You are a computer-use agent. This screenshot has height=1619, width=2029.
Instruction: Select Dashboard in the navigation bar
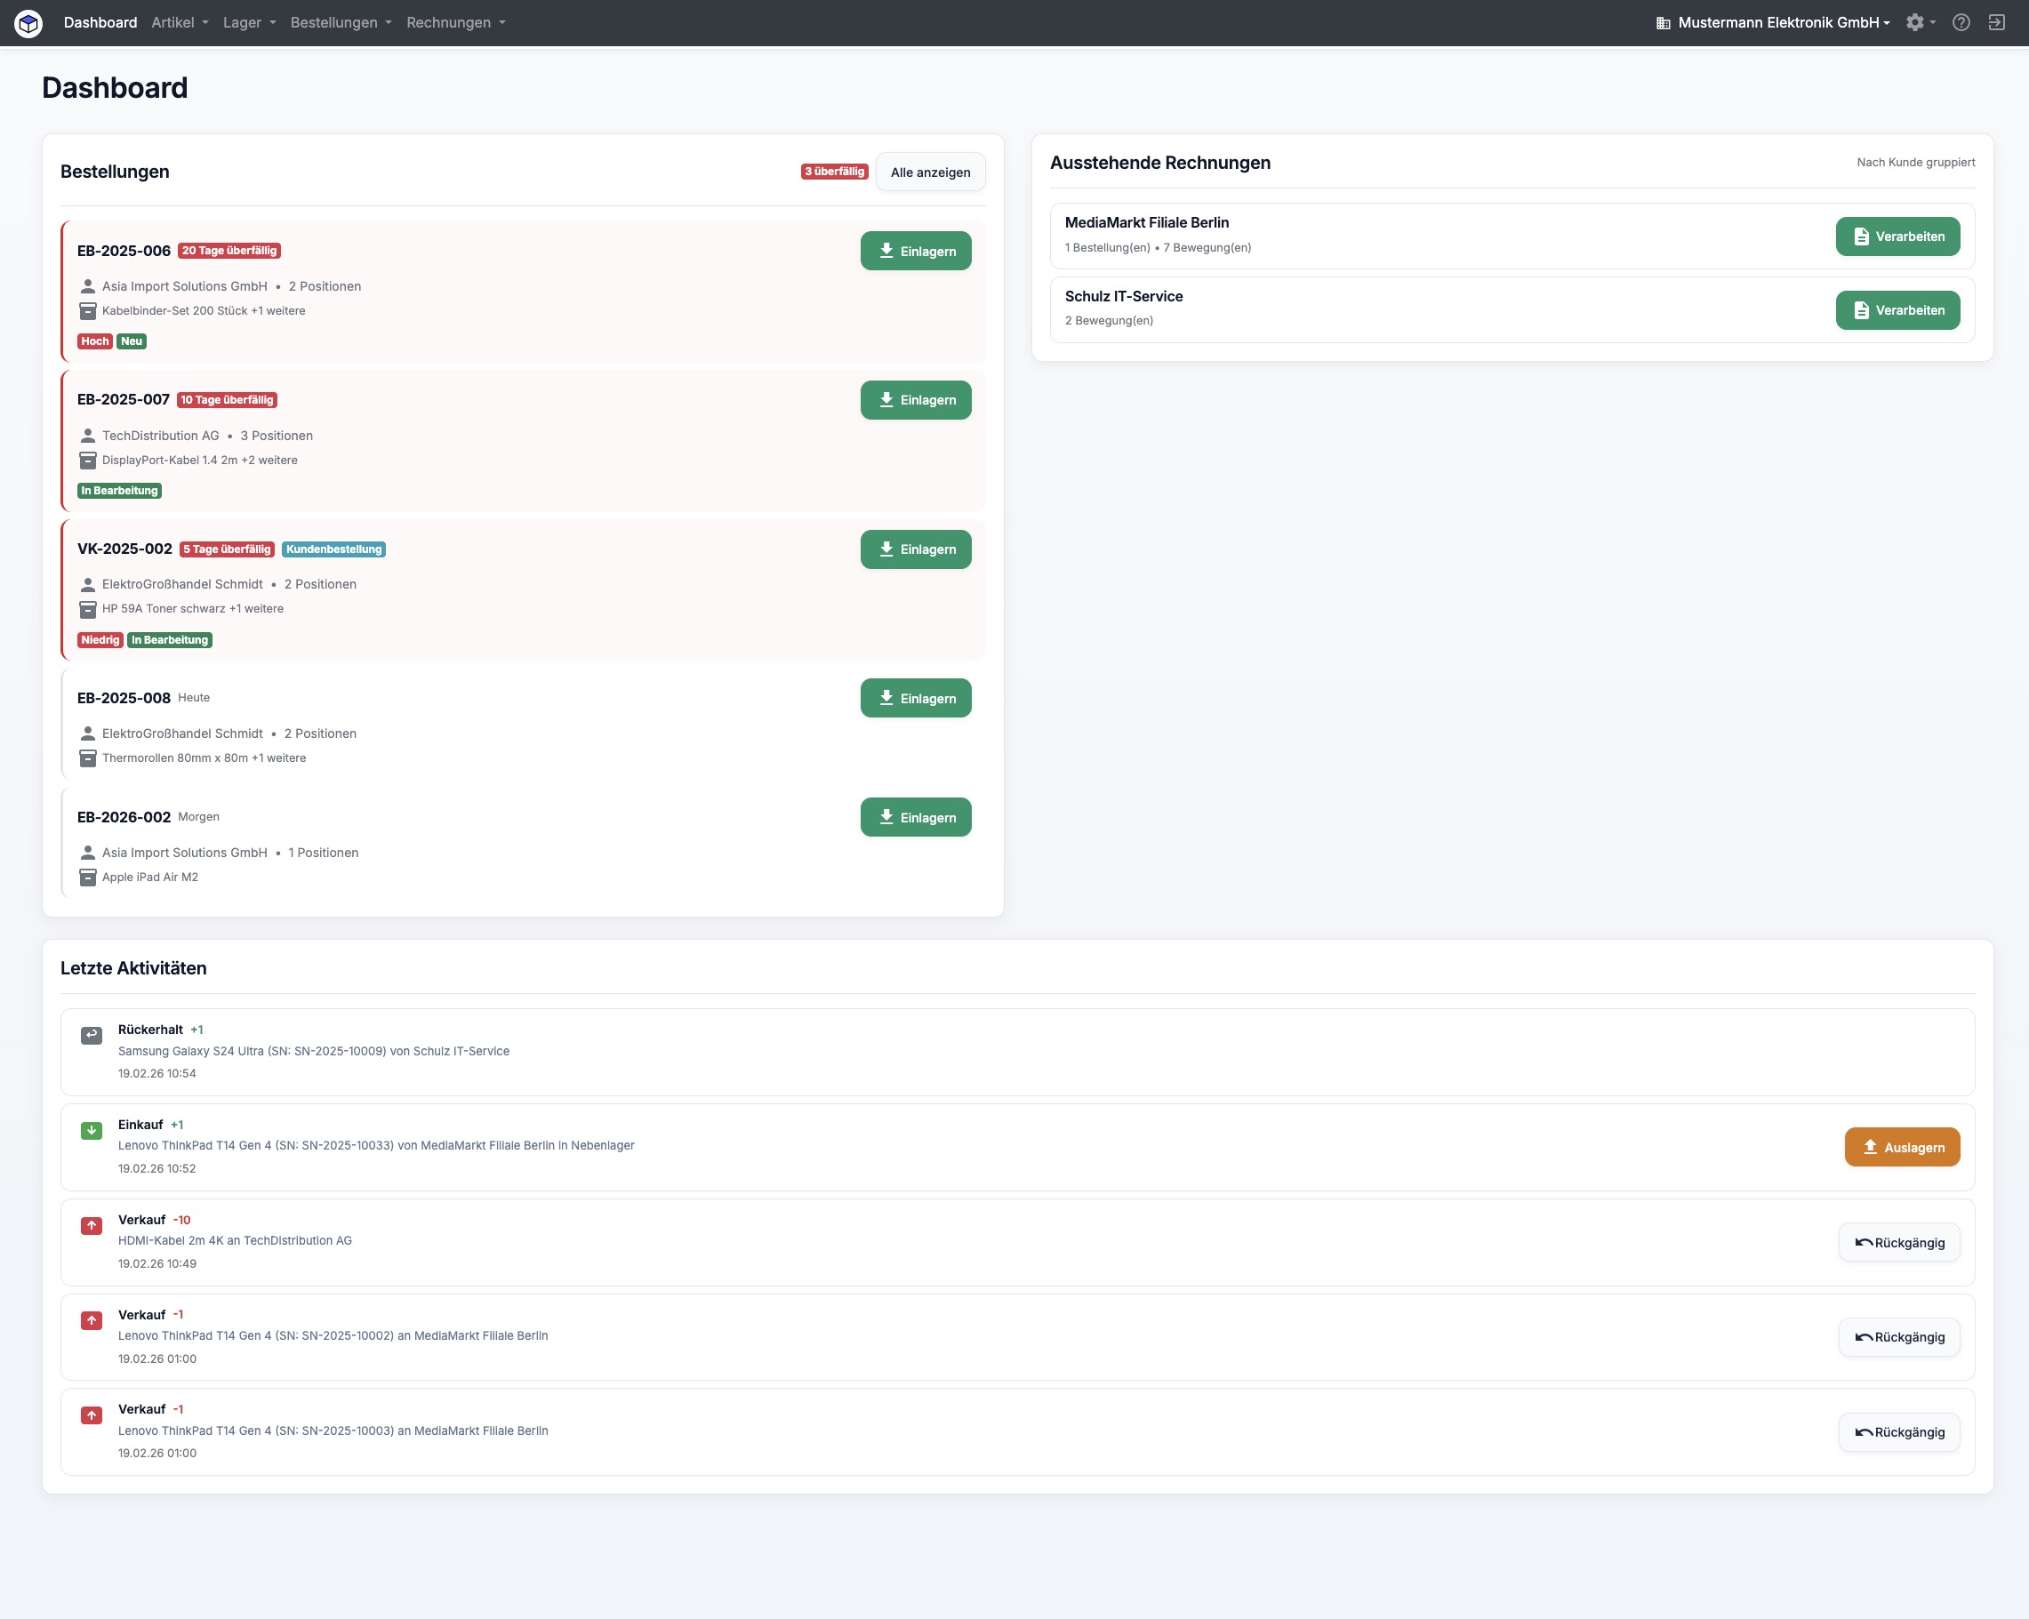pos(99,21)
